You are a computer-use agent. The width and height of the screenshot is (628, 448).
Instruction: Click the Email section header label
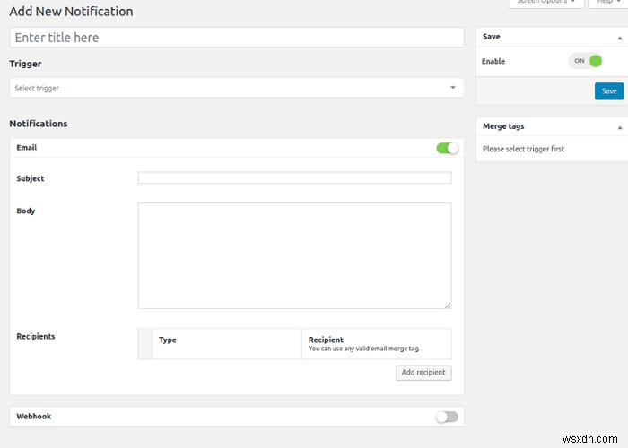(x=27, y=147)
